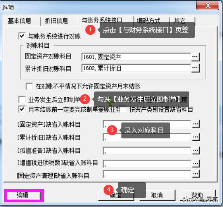
Task: Open ellipsis picker for [累计折旧]缺省入账科目
Action: tap(196, 137)
